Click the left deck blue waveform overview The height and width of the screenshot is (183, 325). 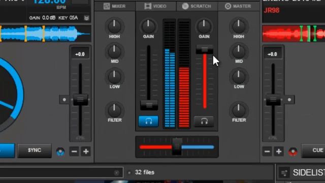45,34
